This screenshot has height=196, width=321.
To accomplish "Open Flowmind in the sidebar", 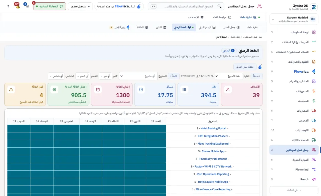I will coord(294,169).
